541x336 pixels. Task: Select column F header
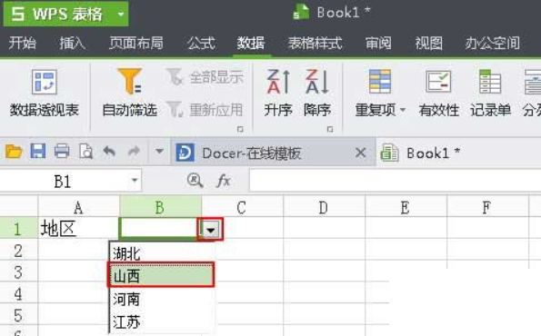click(487, 207)
